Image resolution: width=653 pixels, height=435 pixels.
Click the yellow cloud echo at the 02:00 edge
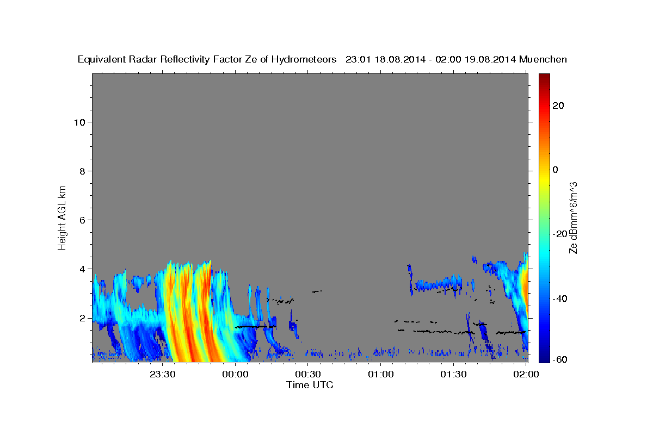(x=525, y=283)
